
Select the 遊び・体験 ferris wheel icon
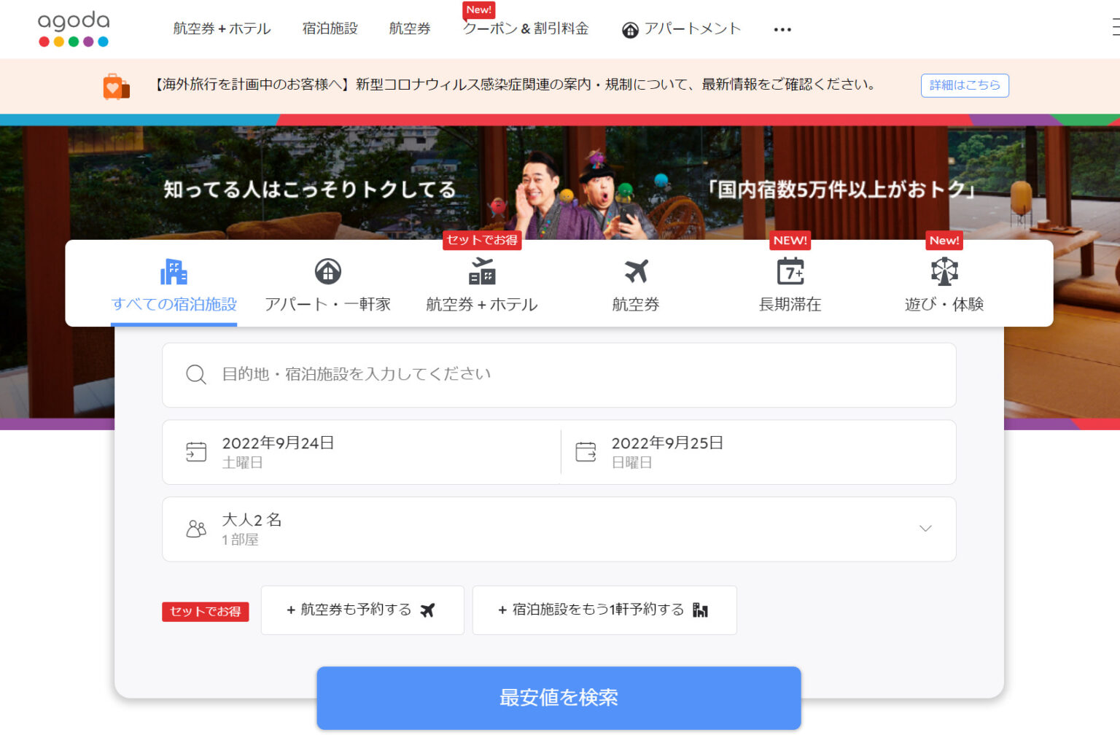click(x=944, y=271)
